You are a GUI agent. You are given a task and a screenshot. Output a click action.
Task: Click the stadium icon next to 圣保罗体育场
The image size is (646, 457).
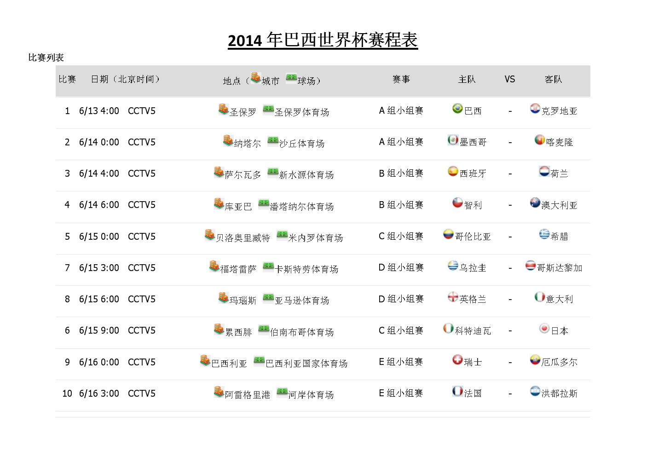pyautogui.click(x=268, y=109)
